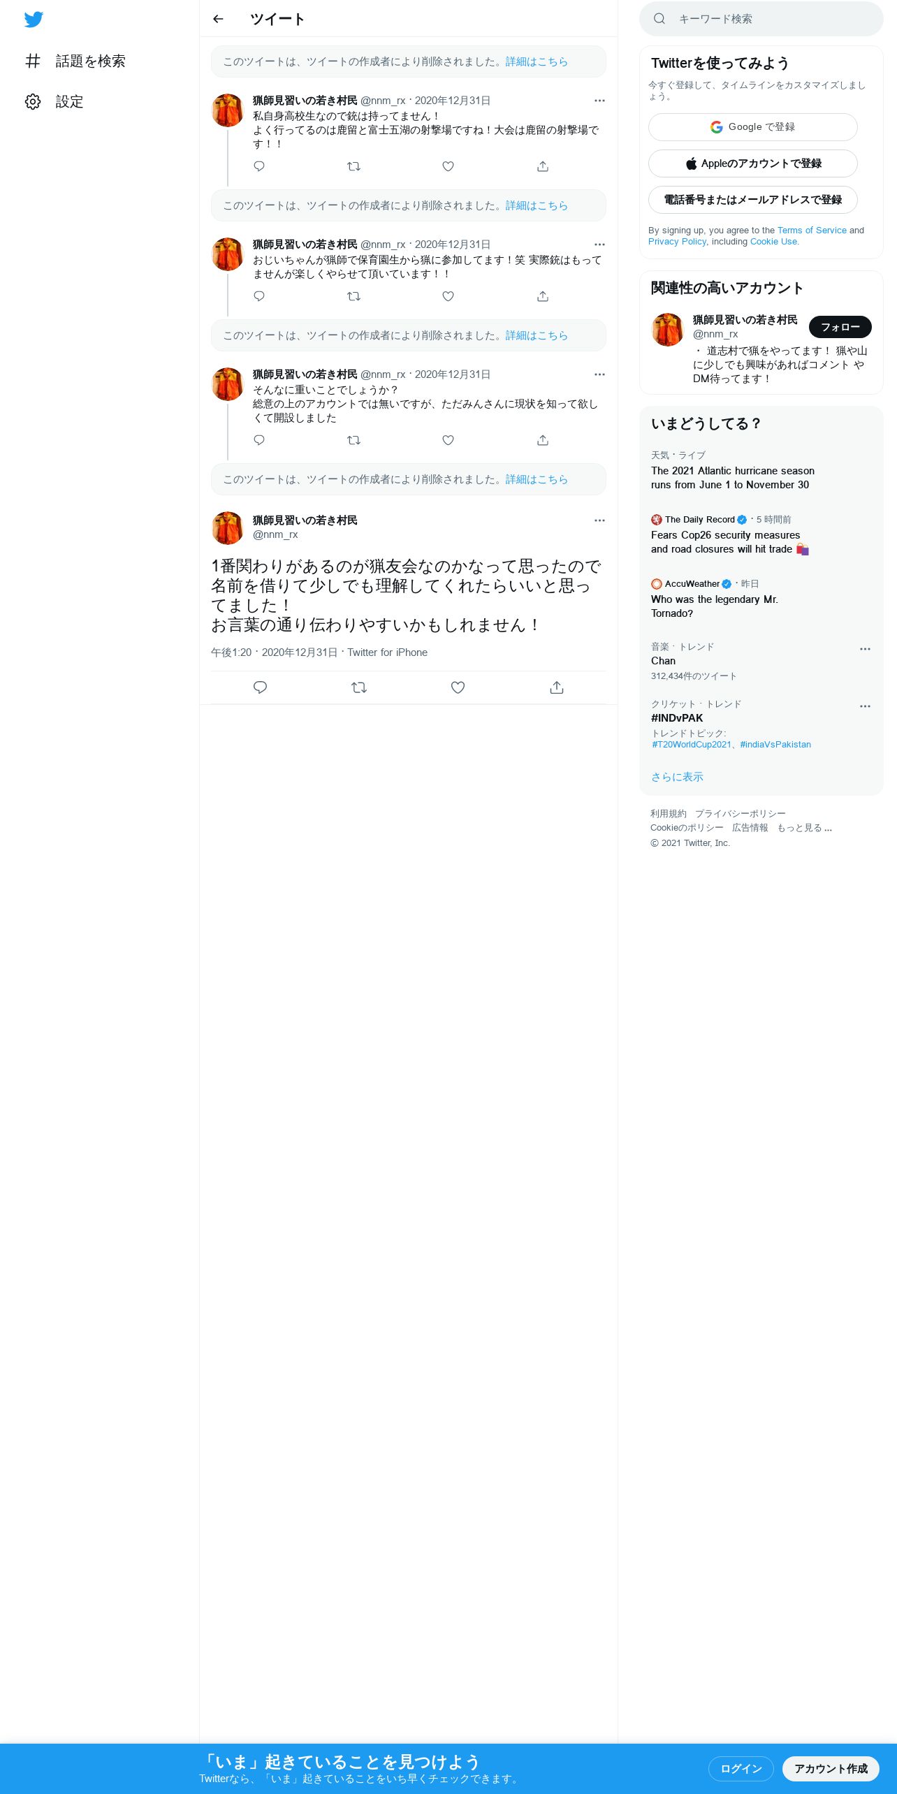897x1794 pixels.
Task: Like the tweet about 鹿留と富士五湖の射撃場
Action: coord(449,166)
